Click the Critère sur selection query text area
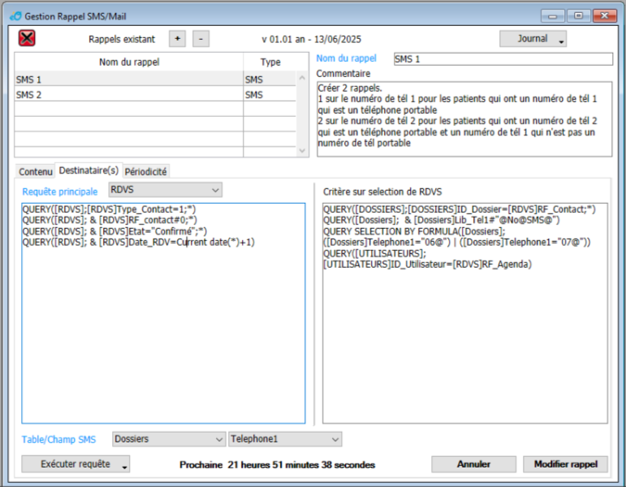 [464, 341]
